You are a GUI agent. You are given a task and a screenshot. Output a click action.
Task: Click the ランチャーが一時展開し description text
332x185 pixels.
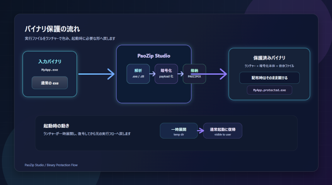(87, 134)
